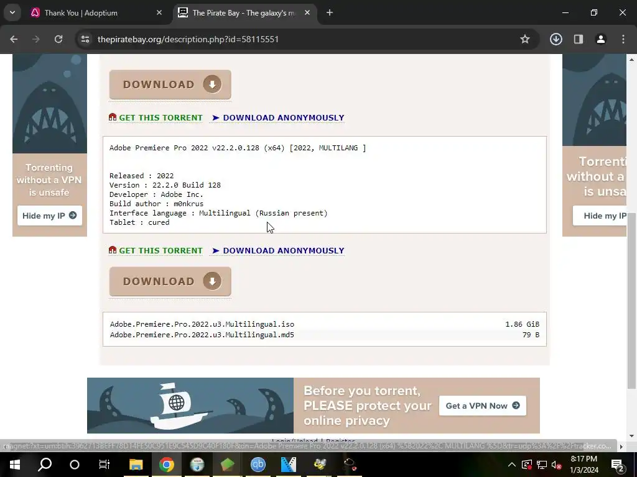Open qBittorrent from taskbar
This screenshot has width=637, height=477.
click(x=258, y=465)
